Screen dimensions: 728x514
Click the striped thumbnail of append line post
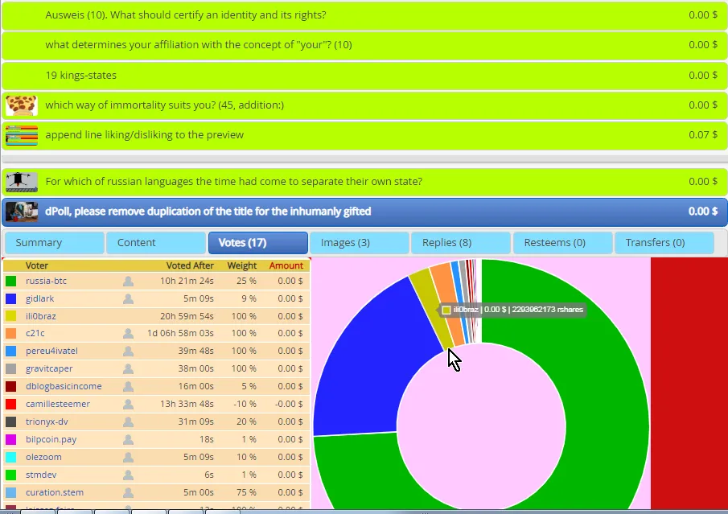click(x=22, y=135)
